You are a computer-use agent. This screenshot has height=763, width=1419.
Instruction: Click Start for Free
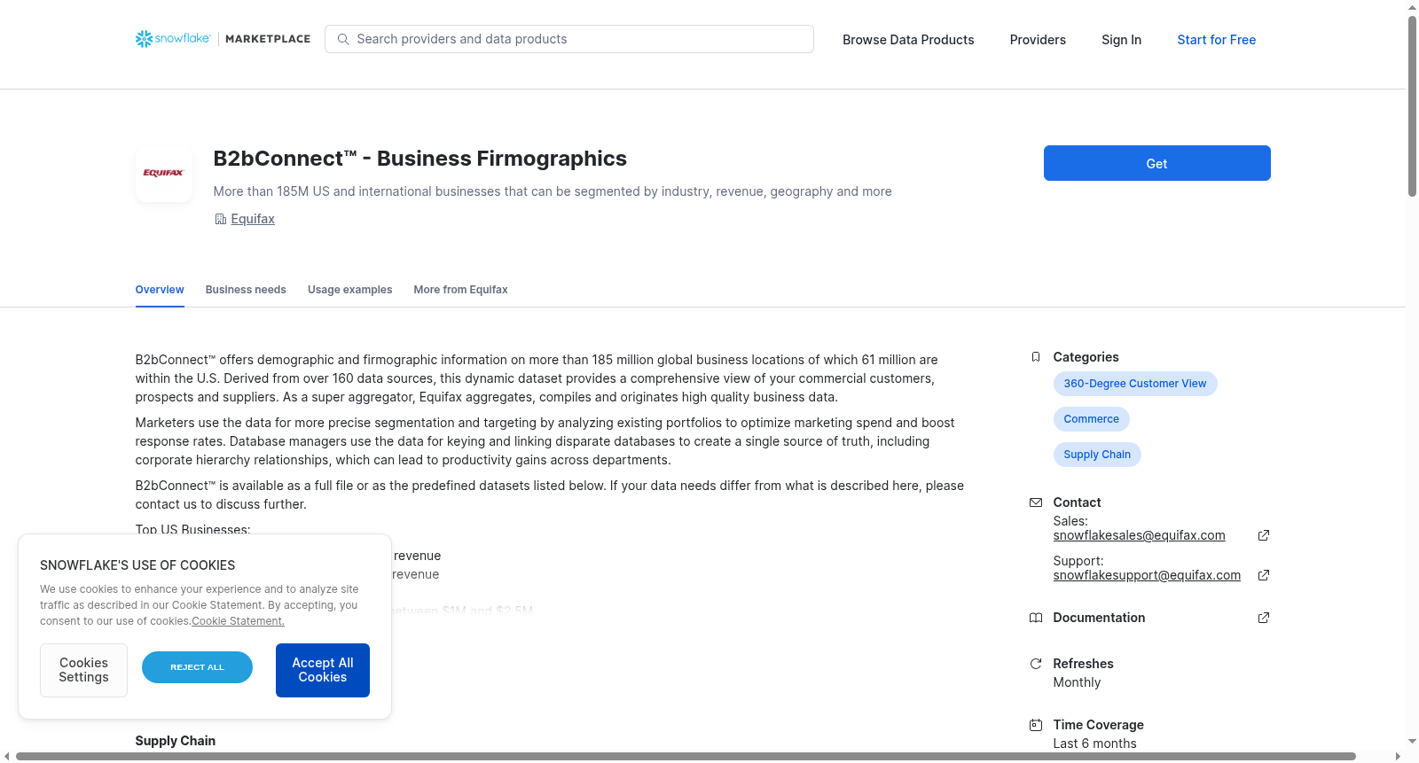1216,40
